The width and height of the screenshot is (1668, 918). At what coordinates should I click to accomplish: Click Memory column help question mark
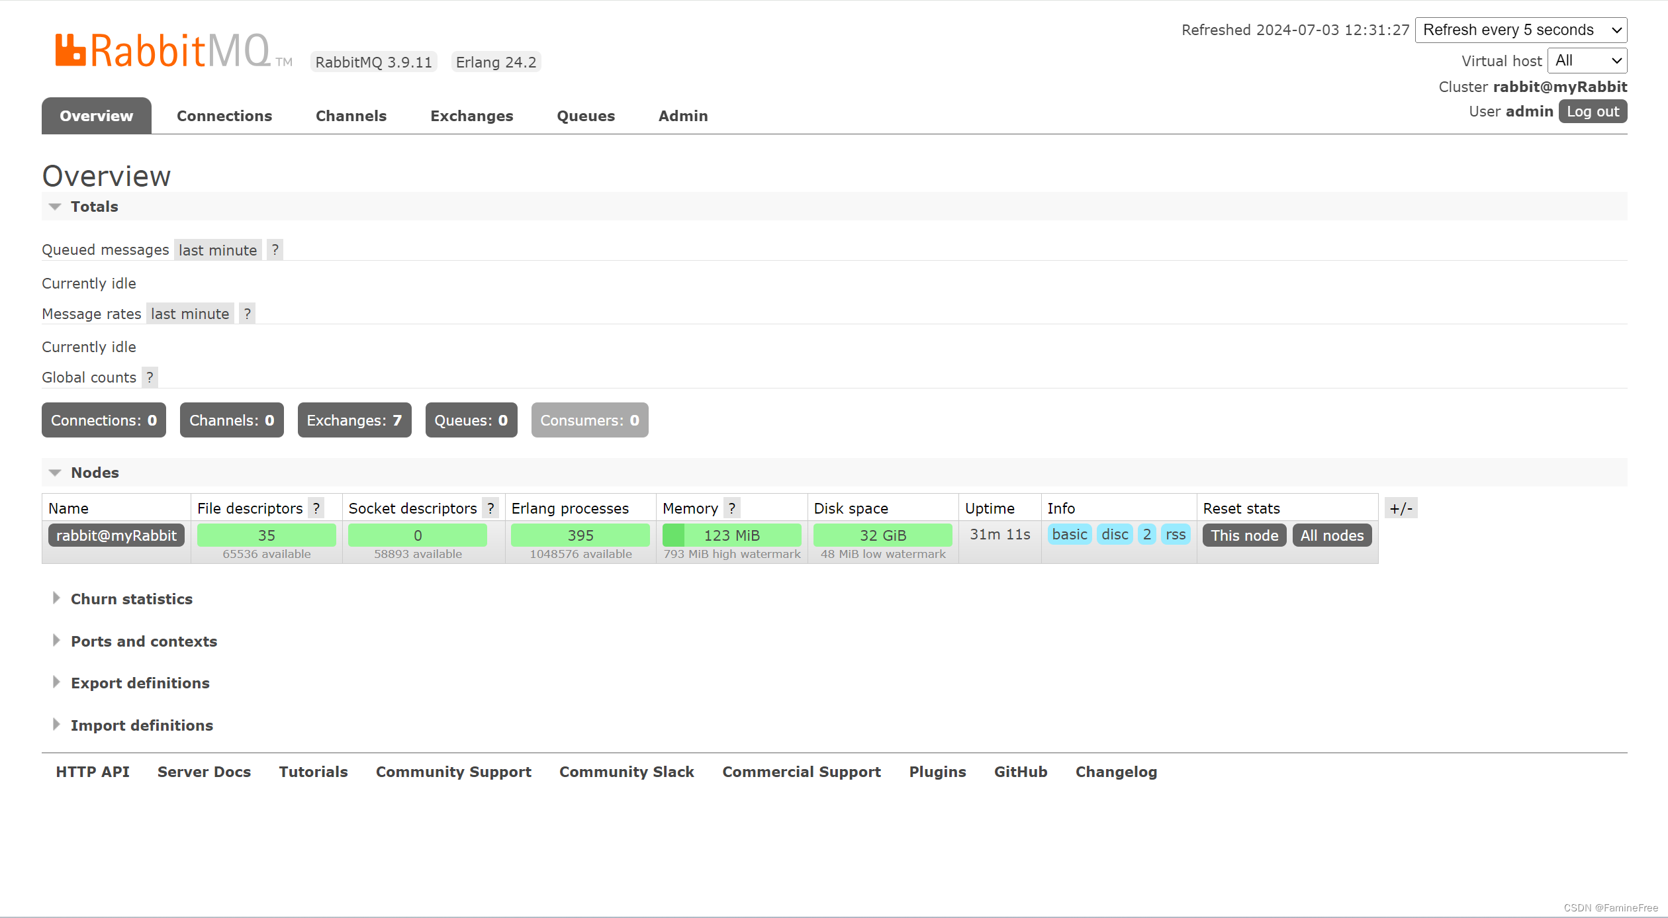(731, 508)
